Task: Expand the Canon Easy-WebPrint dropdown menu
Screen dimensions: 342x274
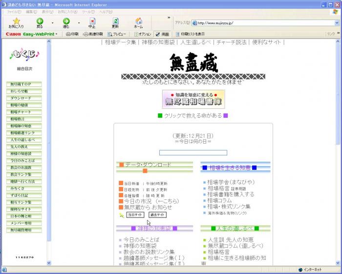Action: 57,34
